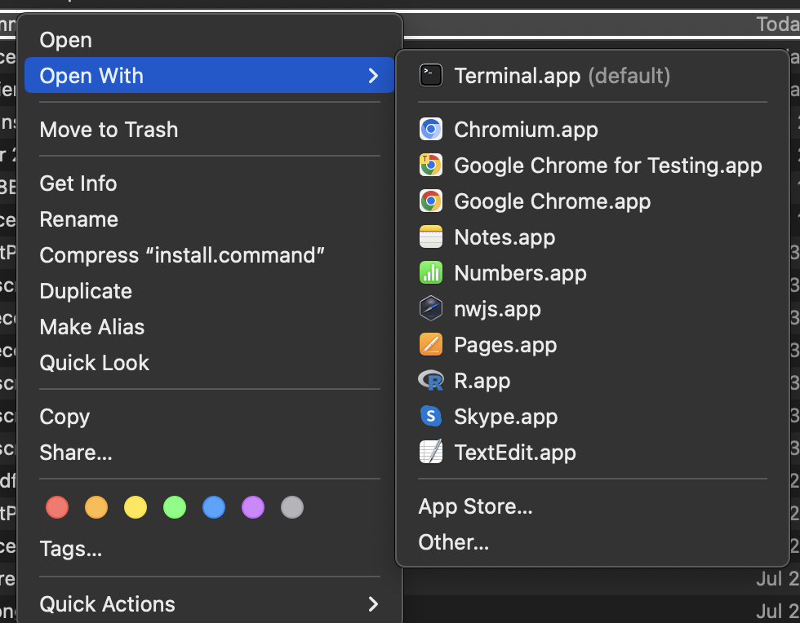Click the Chromium.app icon

(x=431, y=130)
